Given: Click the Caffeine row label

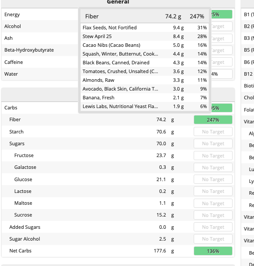Looking at the screenshot, I should [14, 62].
